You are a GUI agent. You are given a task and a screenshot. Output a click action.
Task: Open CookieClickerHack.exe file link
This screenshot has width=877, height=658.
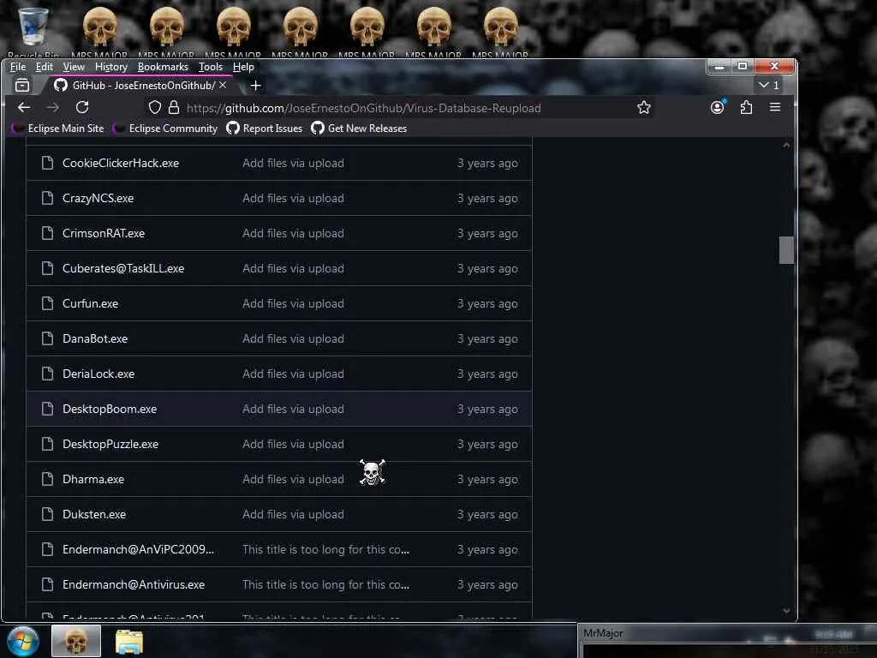[121, 164]
